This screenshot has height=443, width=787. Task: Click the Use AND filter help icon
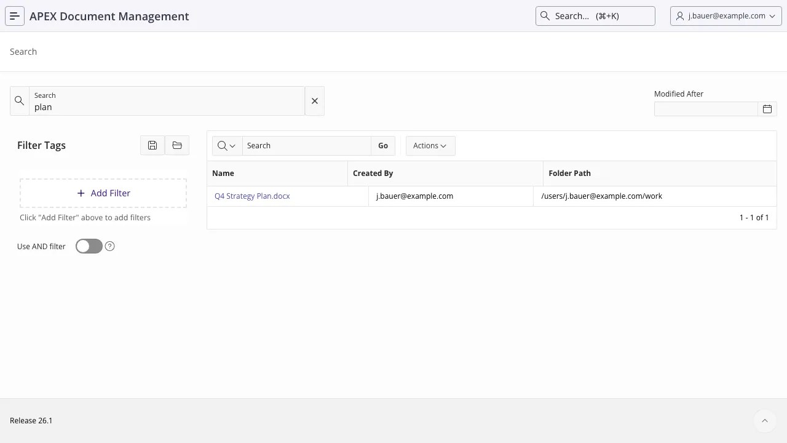point(110,246)
